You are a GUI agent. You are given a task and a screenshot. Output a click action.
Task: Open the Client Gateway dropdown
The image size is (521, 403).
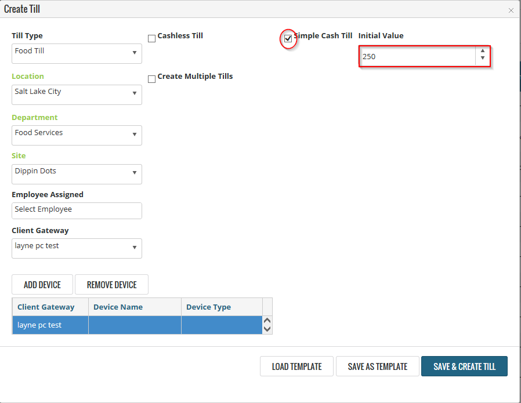tap(77, 248)
